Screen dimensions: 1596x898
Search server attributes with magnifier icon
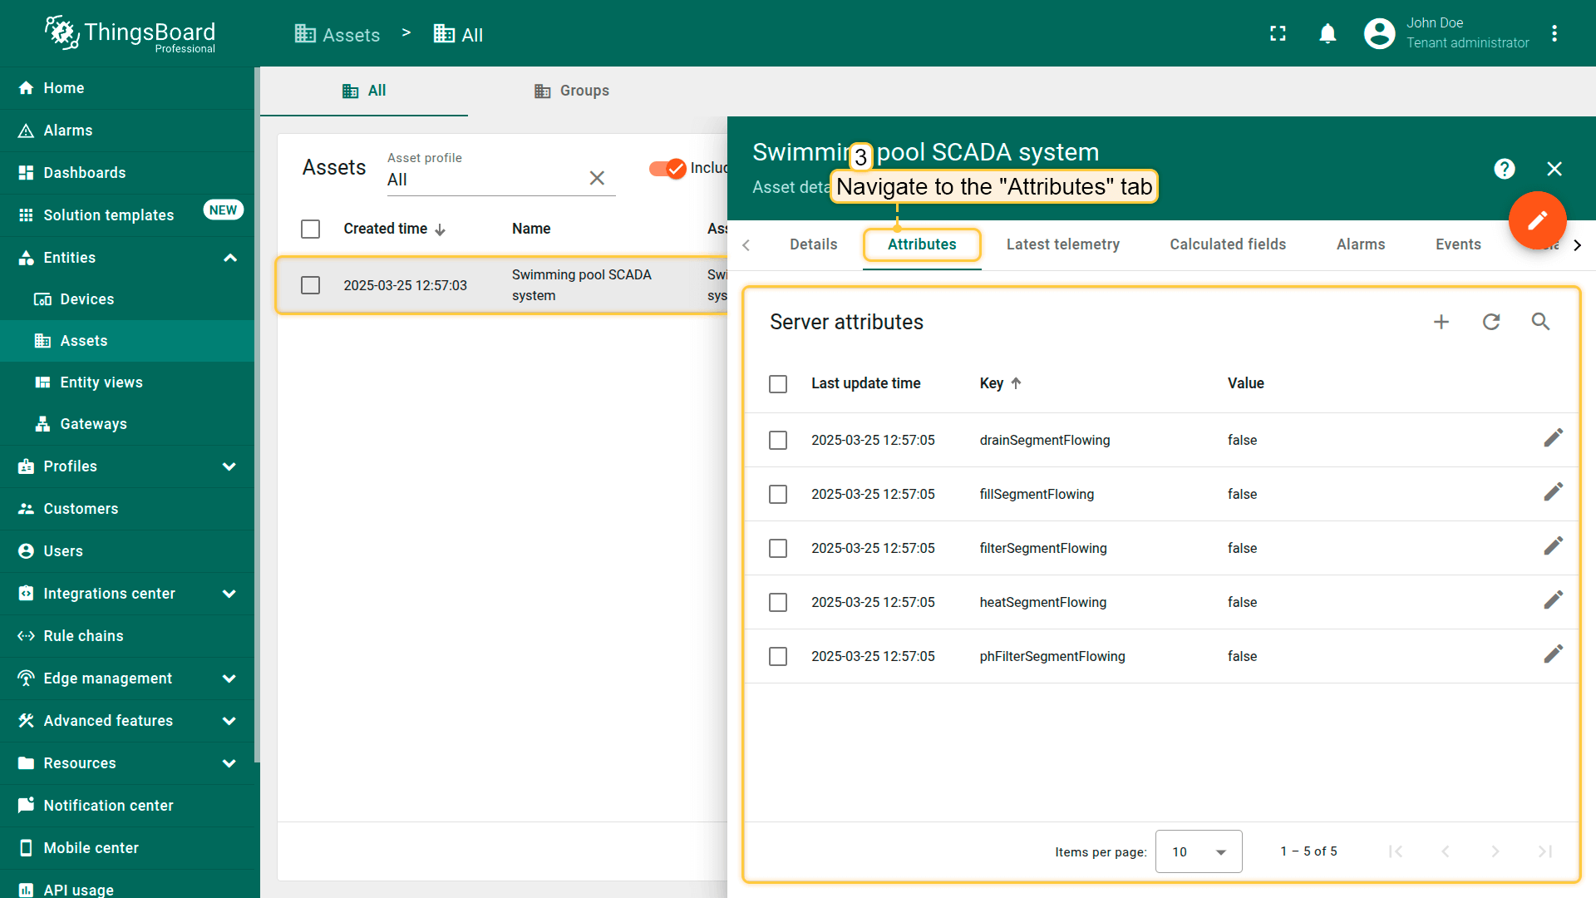pos(1540,322)
